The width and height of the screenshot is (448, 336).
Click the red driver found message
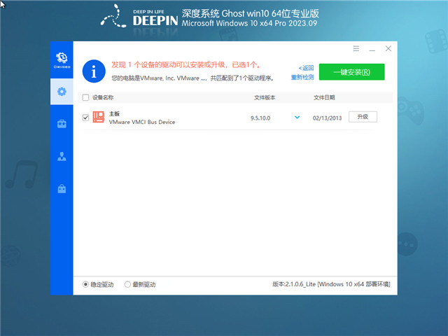point(186,65)
